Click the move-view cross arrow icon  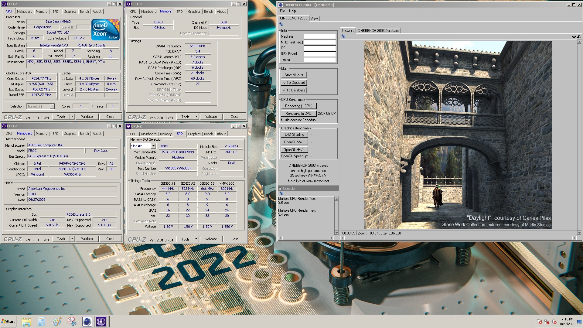[574, 36]
